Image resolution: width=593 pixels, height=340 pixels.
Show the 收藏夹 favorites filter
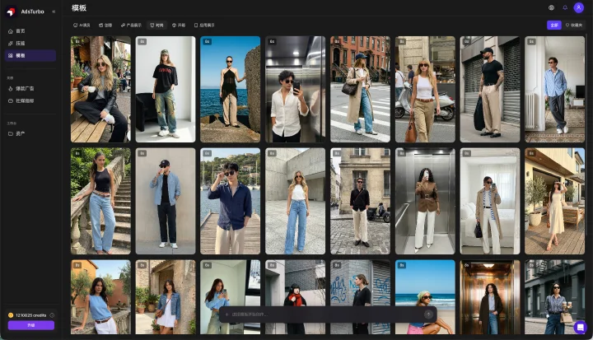click(x=574, y=25)
